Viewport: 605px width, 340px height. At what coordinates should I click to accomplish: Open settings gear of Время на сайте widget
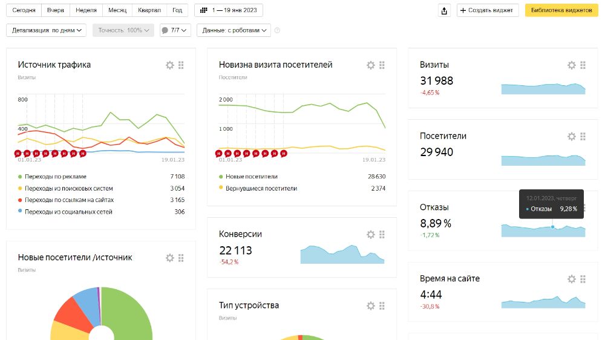point(572,279)
